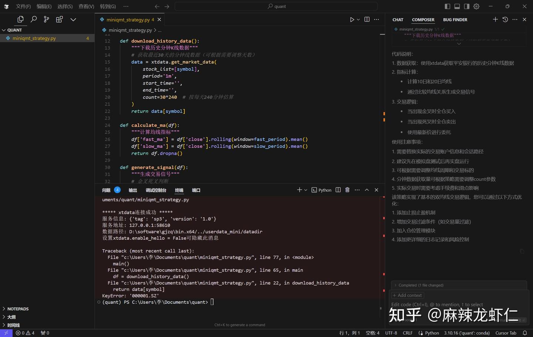This screenshot has height=337, width=533.
Task: Switch to the 端口 ports tab
Action: point(196,190)
